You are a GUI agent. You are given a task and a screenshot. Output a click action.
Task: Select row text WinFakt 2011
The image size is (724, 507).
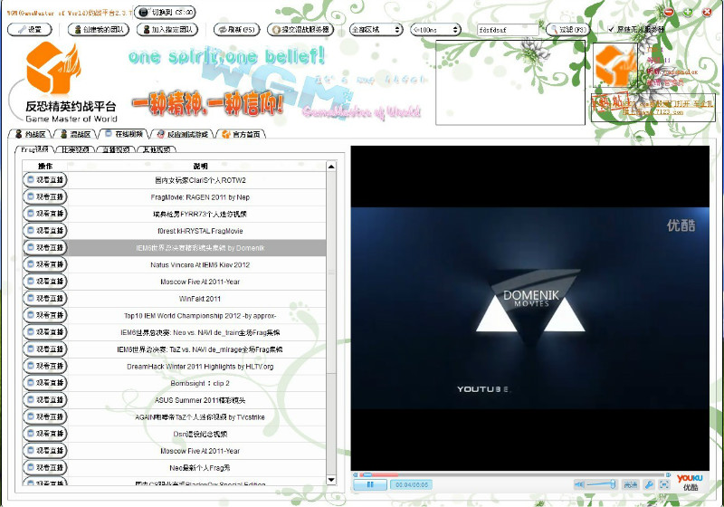click(x=200, y=299)
